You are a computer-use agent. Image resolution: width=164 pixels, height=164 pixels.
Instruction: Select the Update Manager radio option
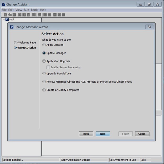(44, 53)
